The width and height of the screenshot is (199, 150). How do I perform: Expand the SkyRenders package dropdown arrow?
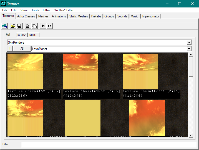coord(189,43)
